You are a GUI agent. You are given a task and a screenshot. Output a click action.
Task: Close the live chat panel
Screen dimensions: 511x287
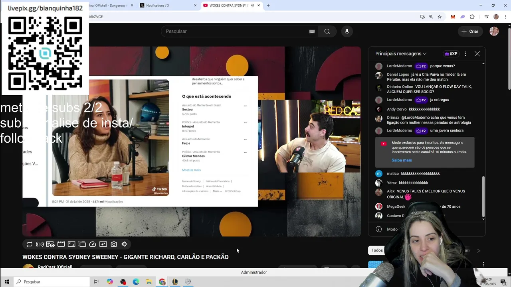(477, 54)
